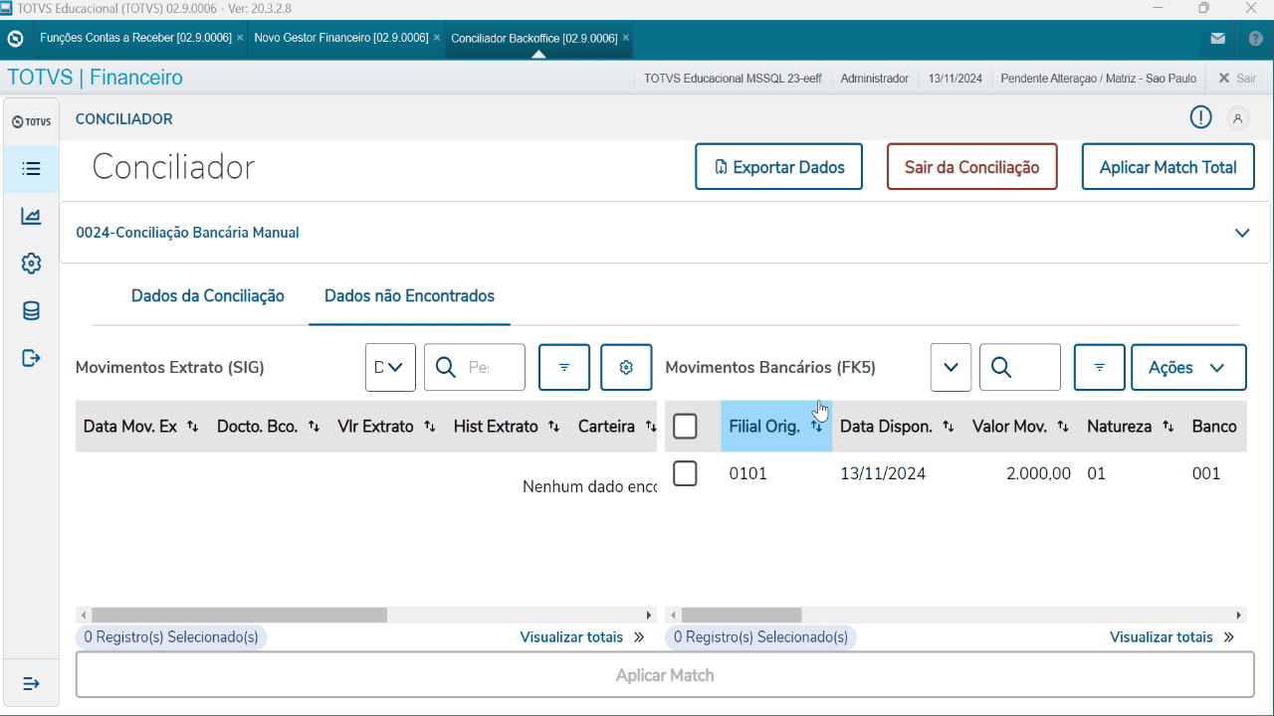
Task: Click the TOTVS round logo in the tab bar
Action: pos(15,39)
